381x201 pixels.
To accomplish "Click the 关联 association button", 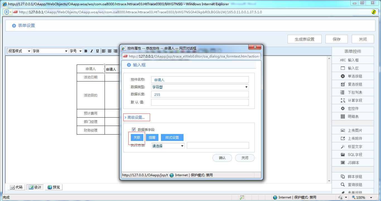I will tap(137, 138).
